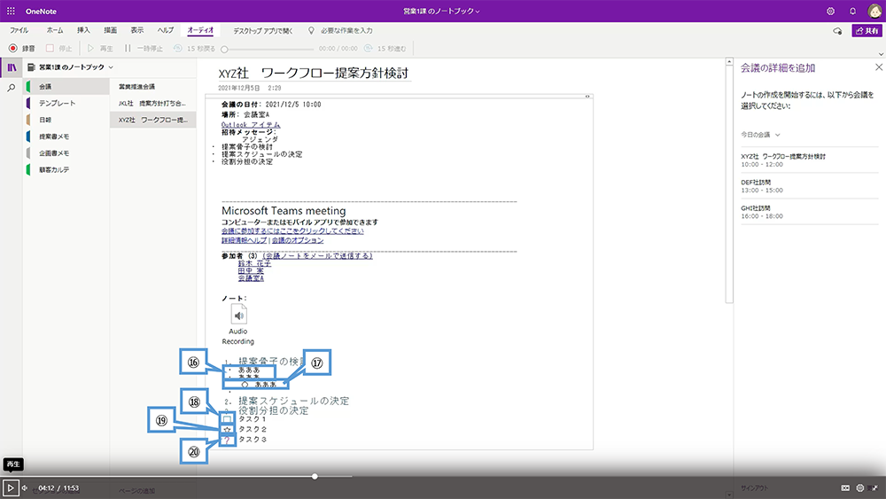Screen dimensions: 886x499
Task: Click the video progress bar handle
Action: point(315,476)
